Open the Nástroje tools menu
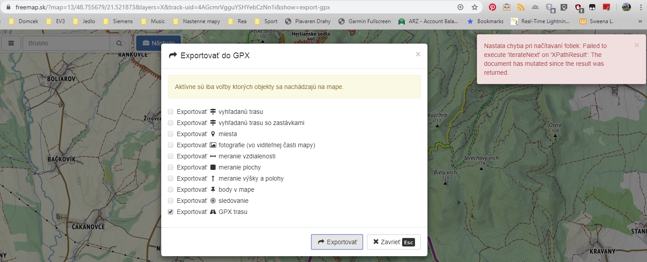This screenshot has width=647, height=262. tap(159, 43)
